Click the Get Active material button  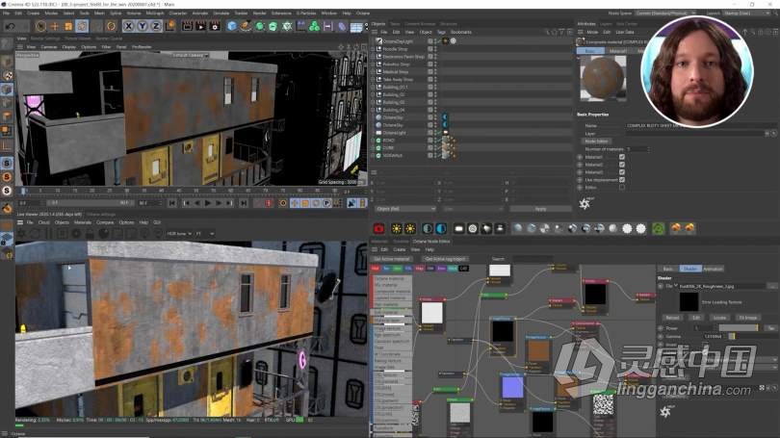point(392,259)
